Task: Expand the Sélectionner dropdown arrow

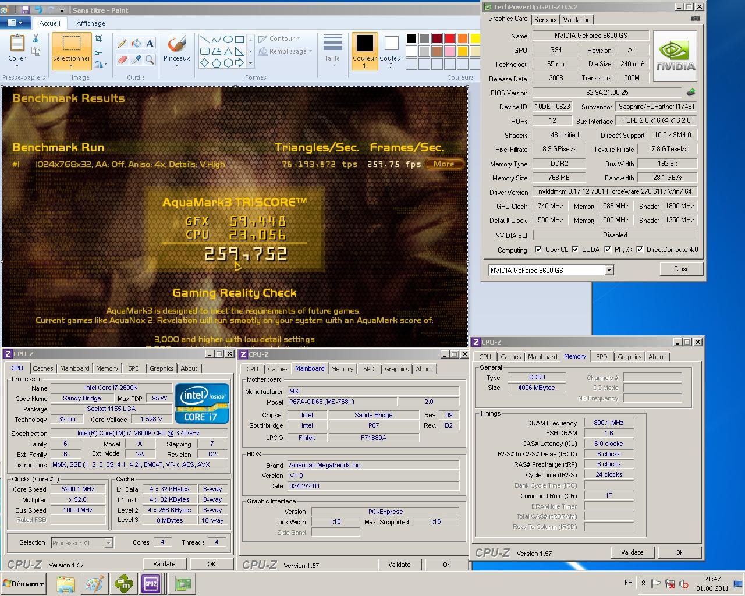Action: [x=72, y=65]
